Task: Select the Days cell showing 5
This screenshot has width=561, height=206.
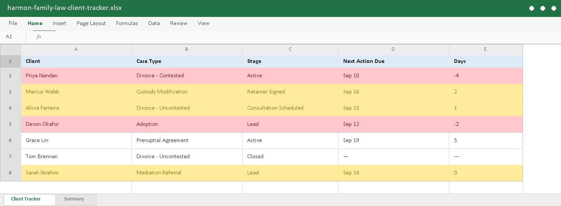Action: pyautogui.click(x=486, y=141)
